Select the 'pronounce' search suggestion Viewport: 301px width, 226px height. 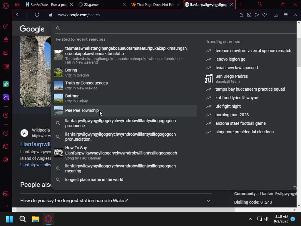coord(125,123)
